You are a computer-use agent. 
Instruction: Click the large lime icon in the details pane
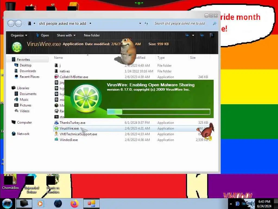point(17,47)
